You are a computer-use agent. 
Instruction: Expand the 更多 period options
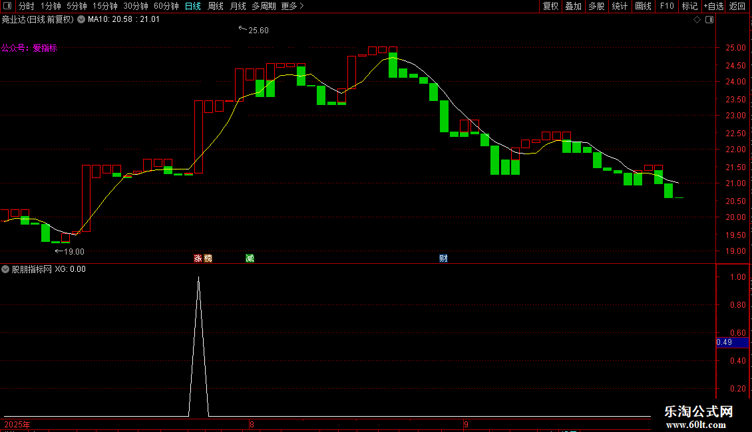[292, 6]
